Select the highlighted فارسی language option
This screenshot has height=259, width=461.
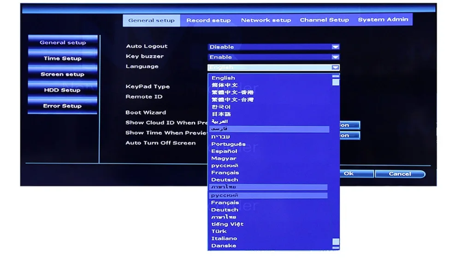pyautogui.click(x=269, y=129)
